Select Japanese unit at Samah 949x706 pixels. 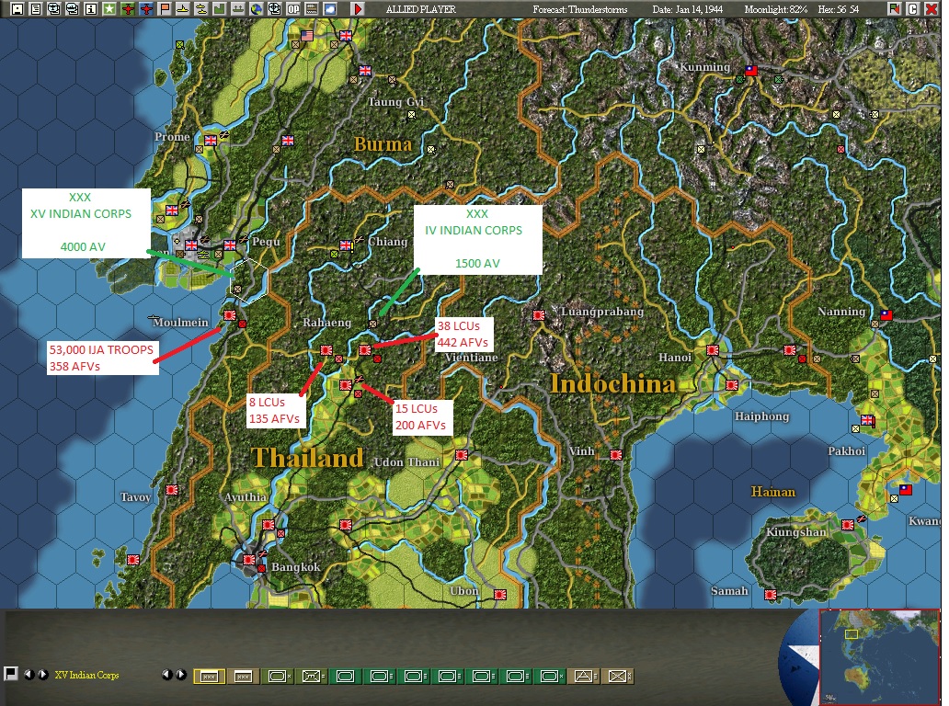tap(771, 595)
